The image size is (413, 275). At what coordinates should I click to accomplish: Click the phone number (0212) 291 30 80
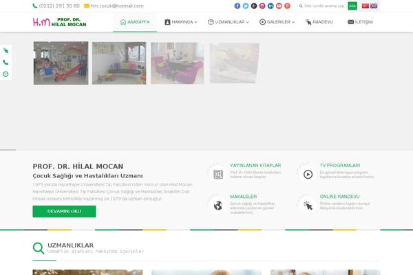(x=59, y=5)
